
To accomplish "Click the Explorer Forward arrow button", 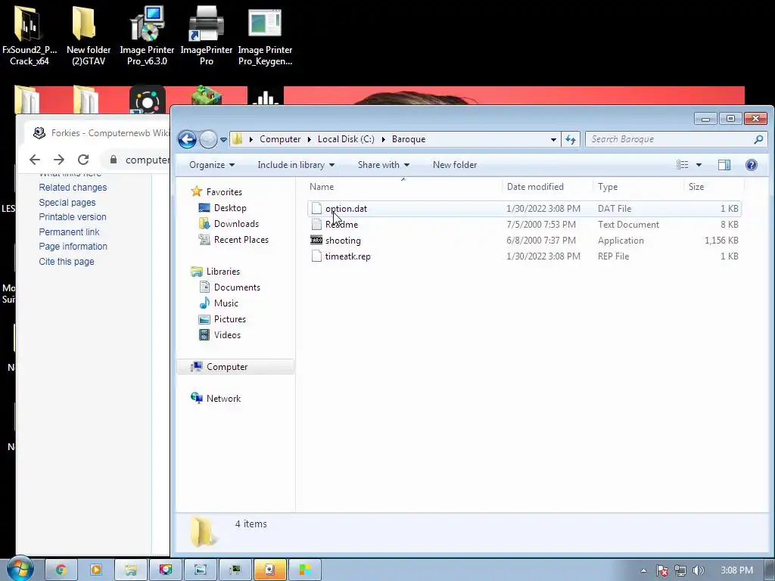I will pos(208,139).
